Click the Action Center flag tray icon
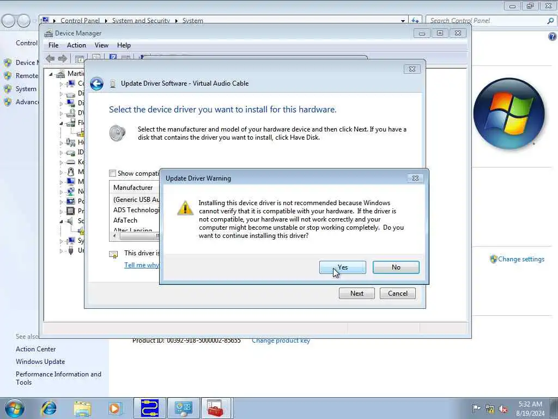 click(x=476, y=408)
